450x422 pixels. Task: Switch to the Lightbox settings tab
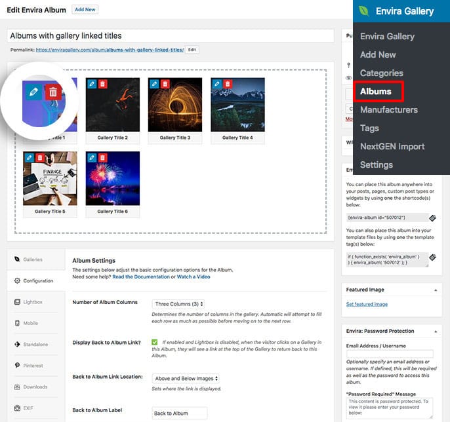click(33, 302)
